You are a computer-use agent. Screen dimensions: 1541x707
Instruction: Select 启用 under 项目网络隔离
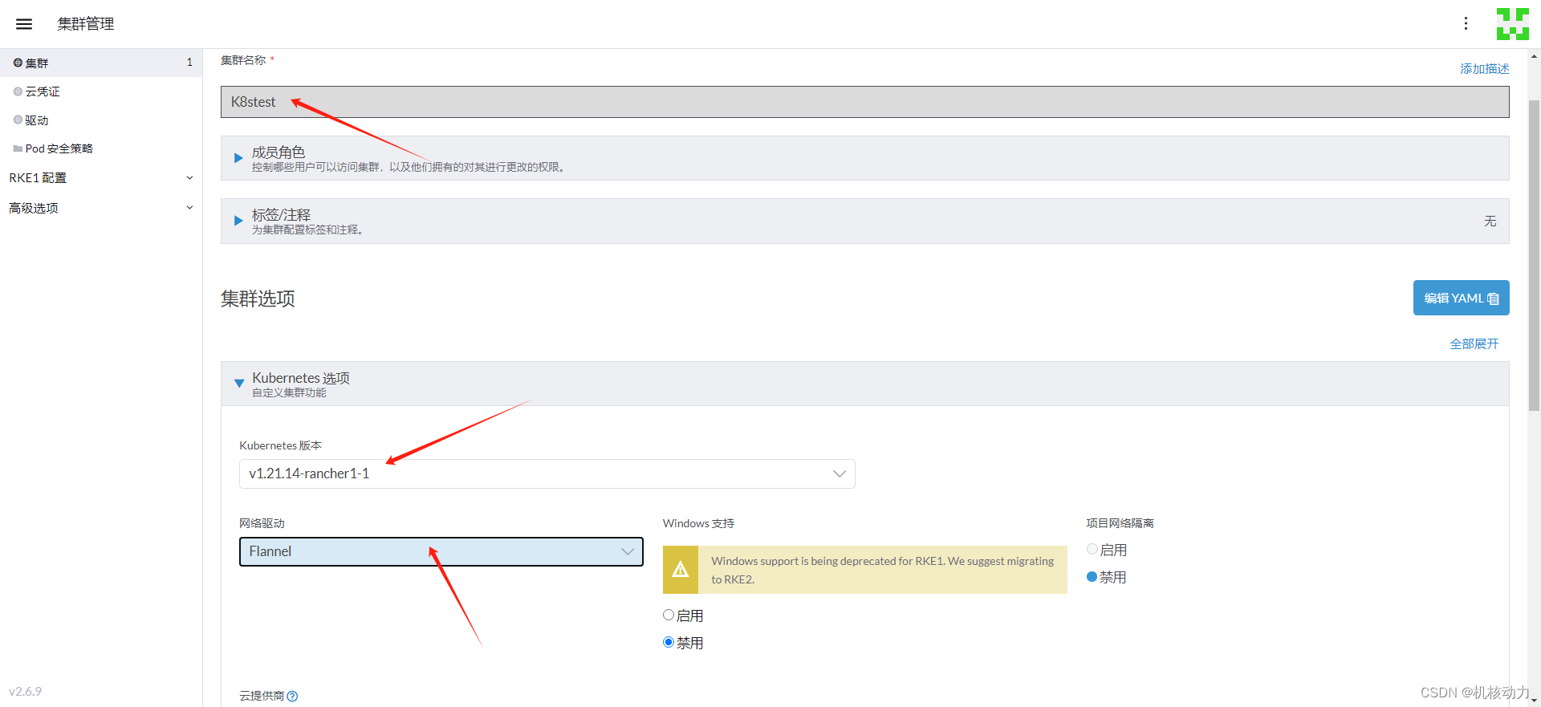1092,550
